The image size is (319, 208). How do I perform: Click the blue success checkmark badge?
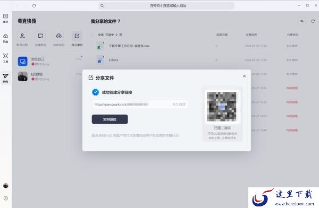95,92
